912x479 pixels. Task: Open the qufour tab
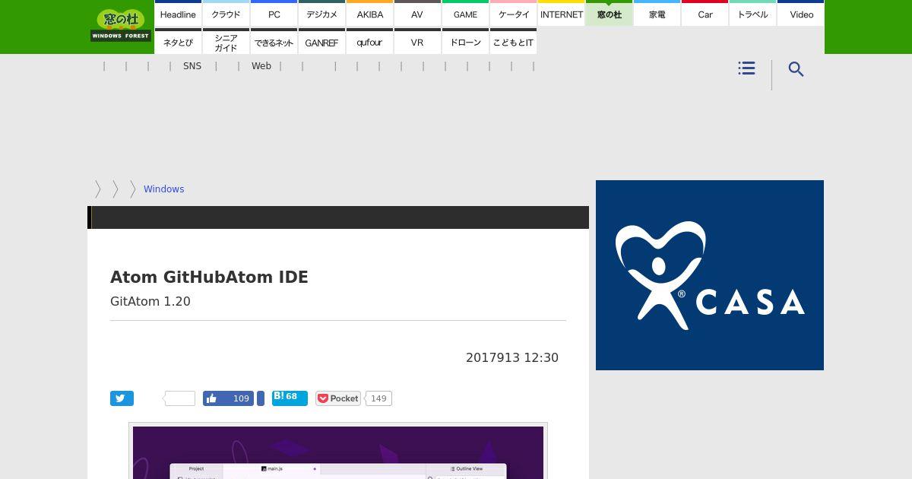point(369,42)
